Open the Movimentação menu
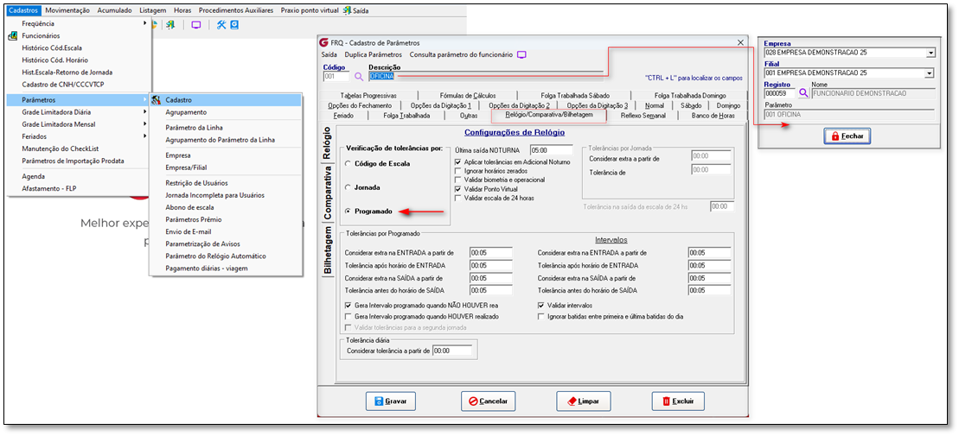959x436 pixels. point(67,10)
